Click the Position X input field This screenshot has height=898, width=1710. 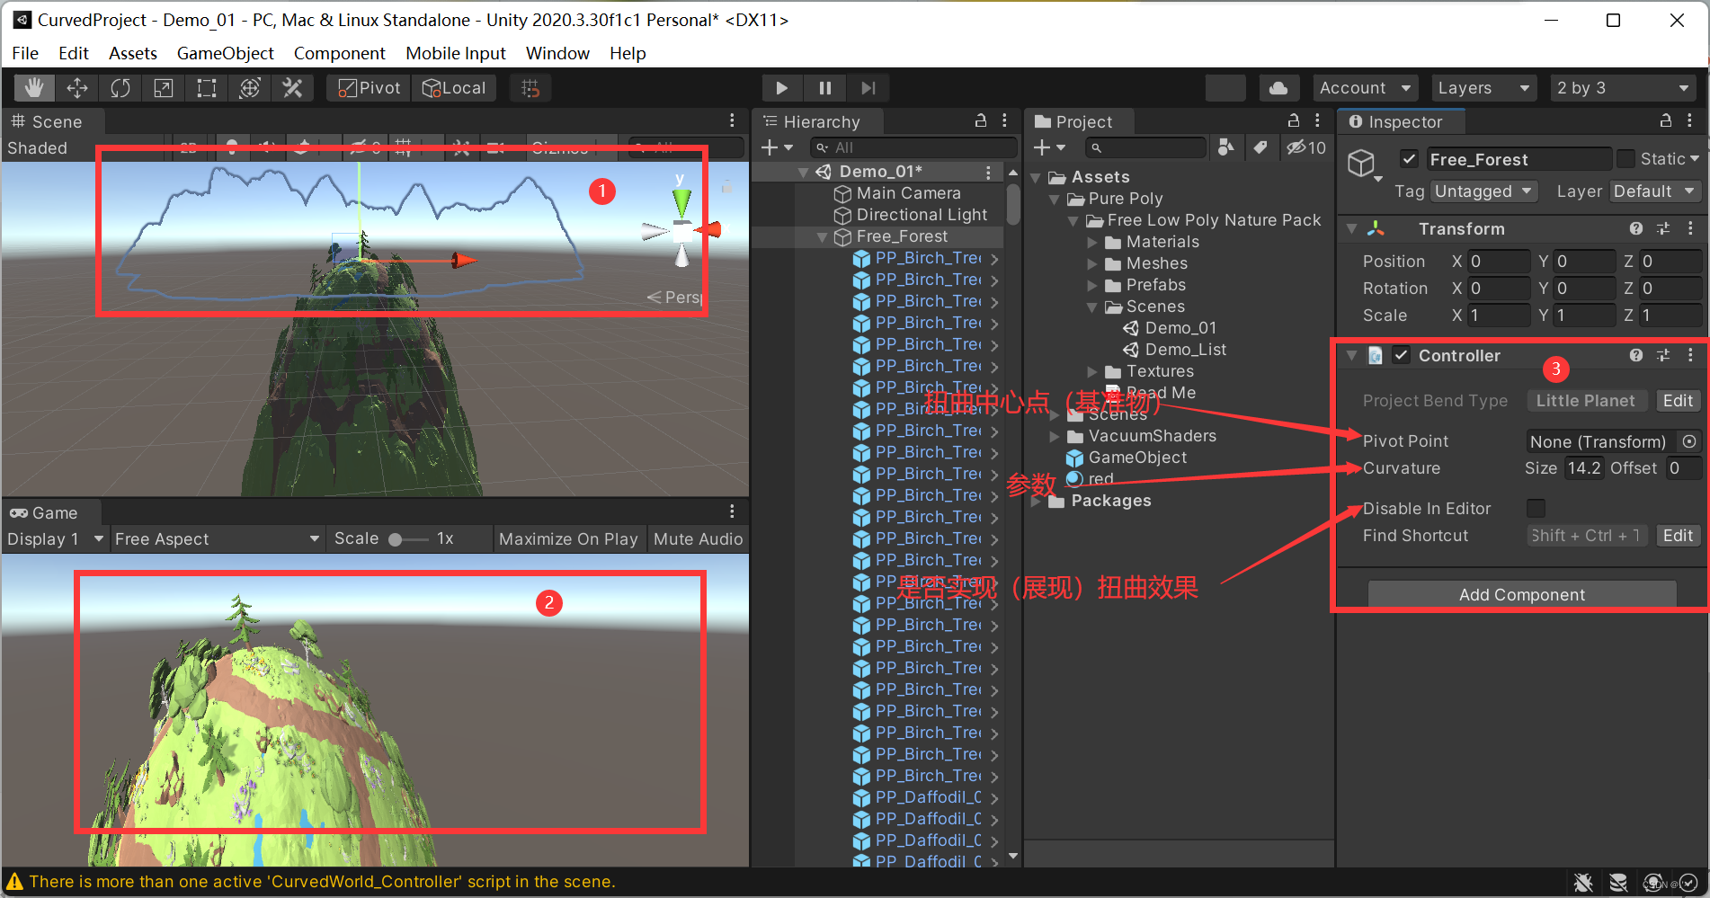click(x=1499, y=261)
